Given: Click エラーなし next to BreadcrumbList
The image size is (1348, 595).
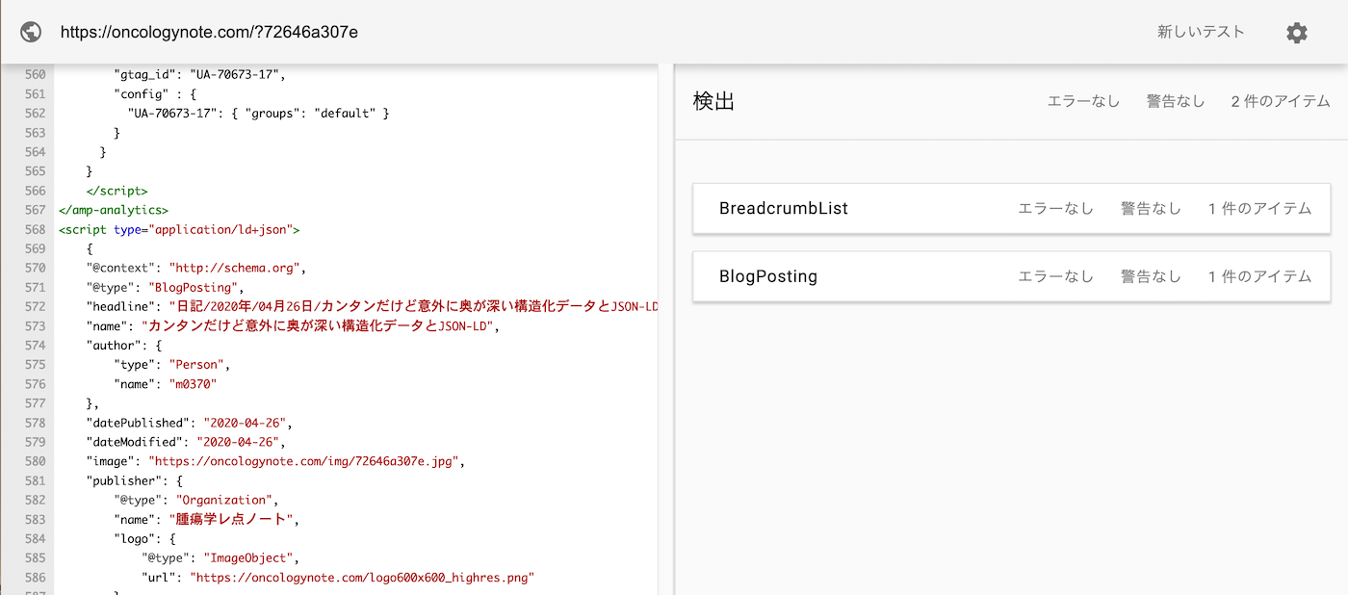Looking at the screenshot, I should pos(1055,208).
